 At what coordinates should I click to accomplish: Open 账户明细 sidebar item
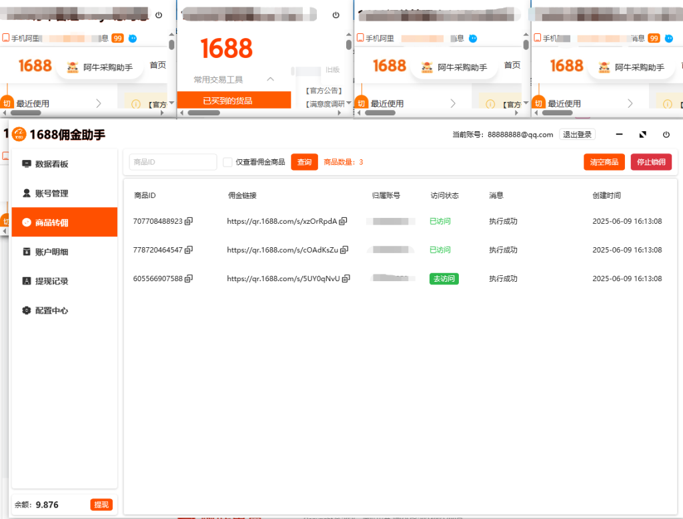tap(51, 252)
